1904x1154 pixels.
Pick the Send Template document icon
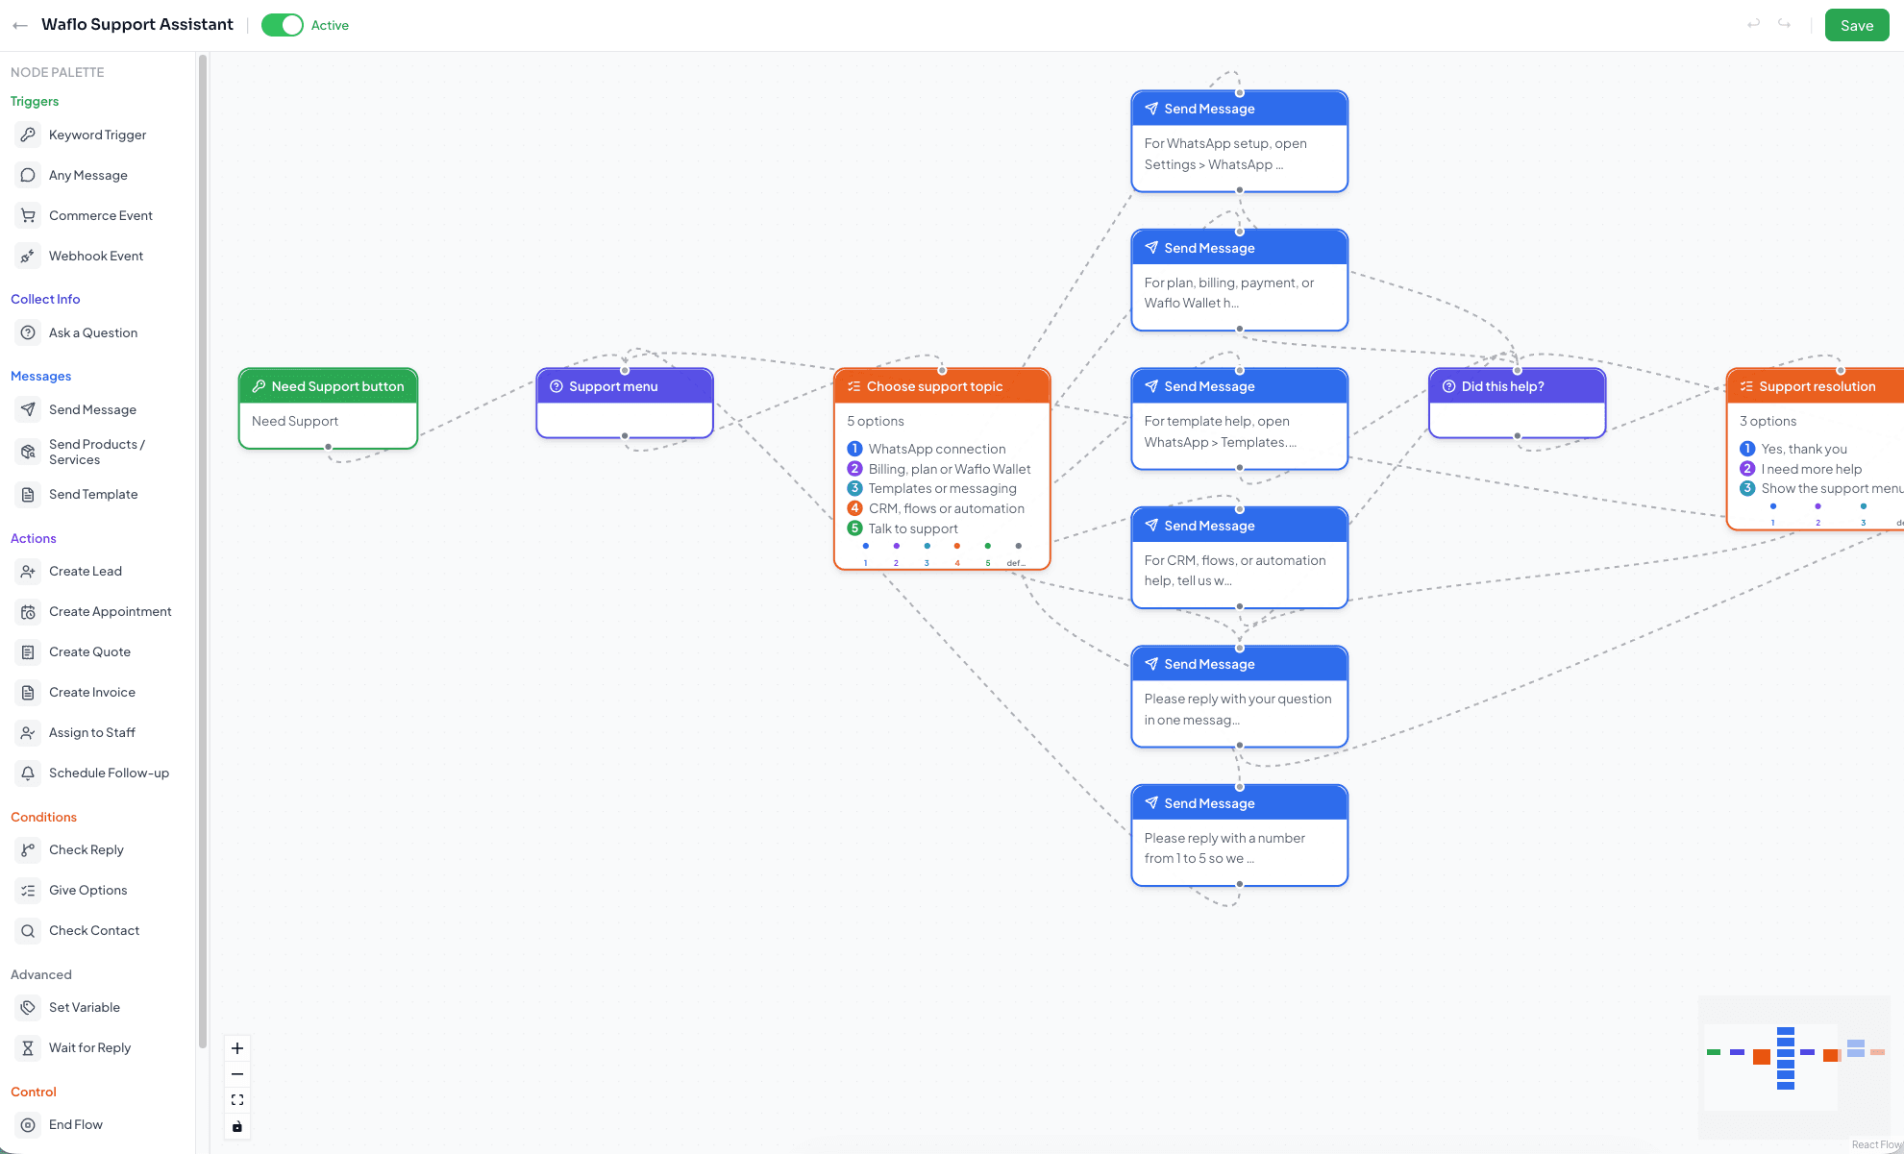pos(28,494)
